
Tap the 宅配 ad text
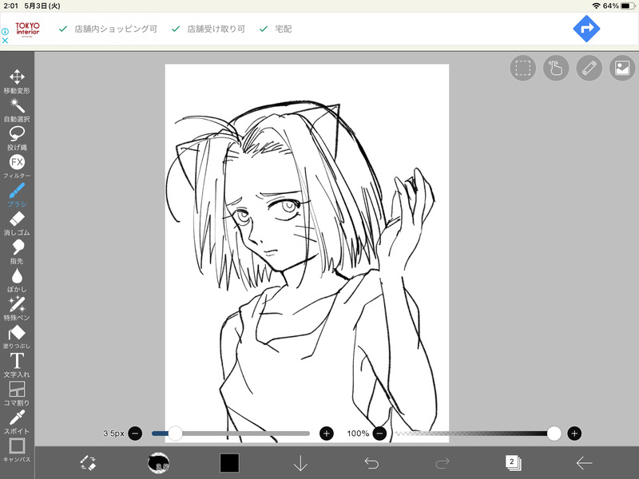coord(284,29)
